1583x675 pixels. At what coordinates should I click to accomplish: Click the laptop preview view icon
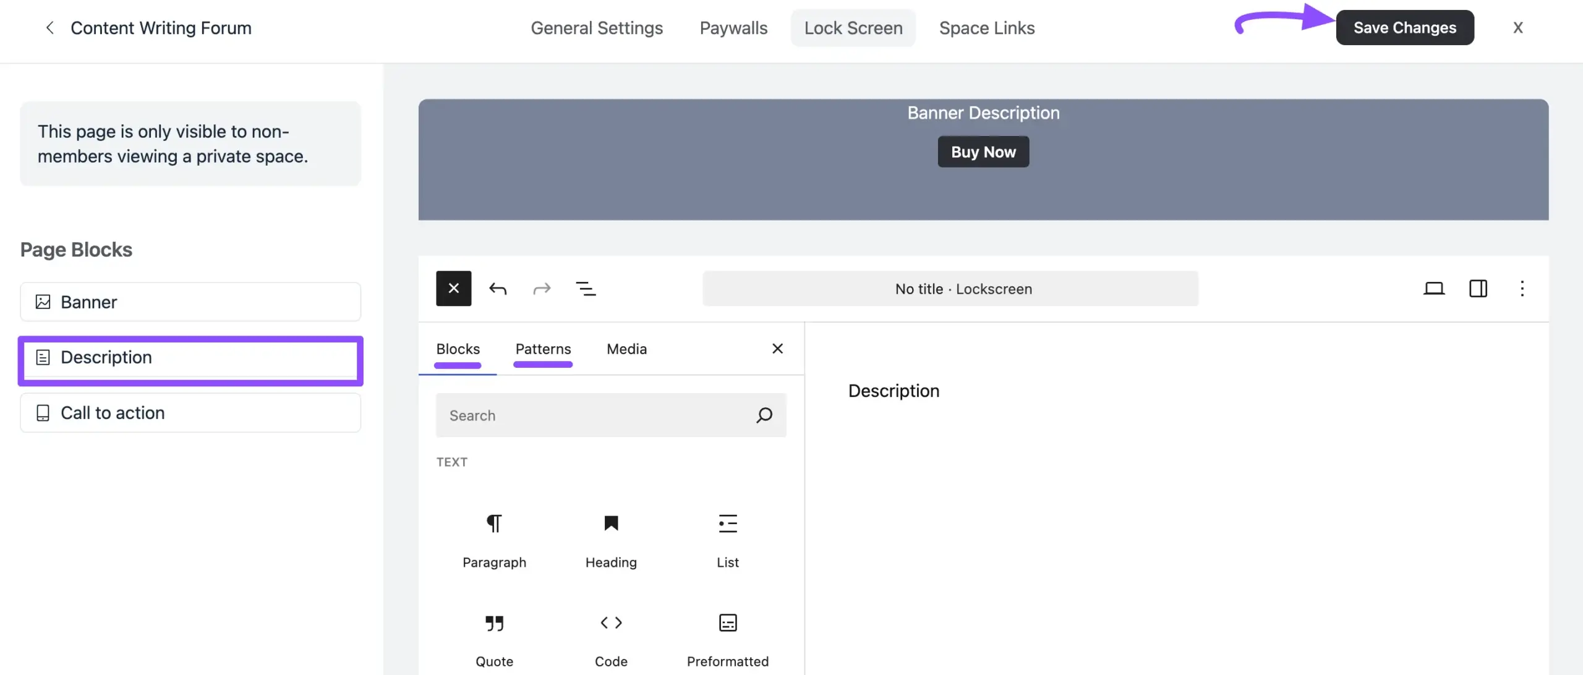(1433, 288)
